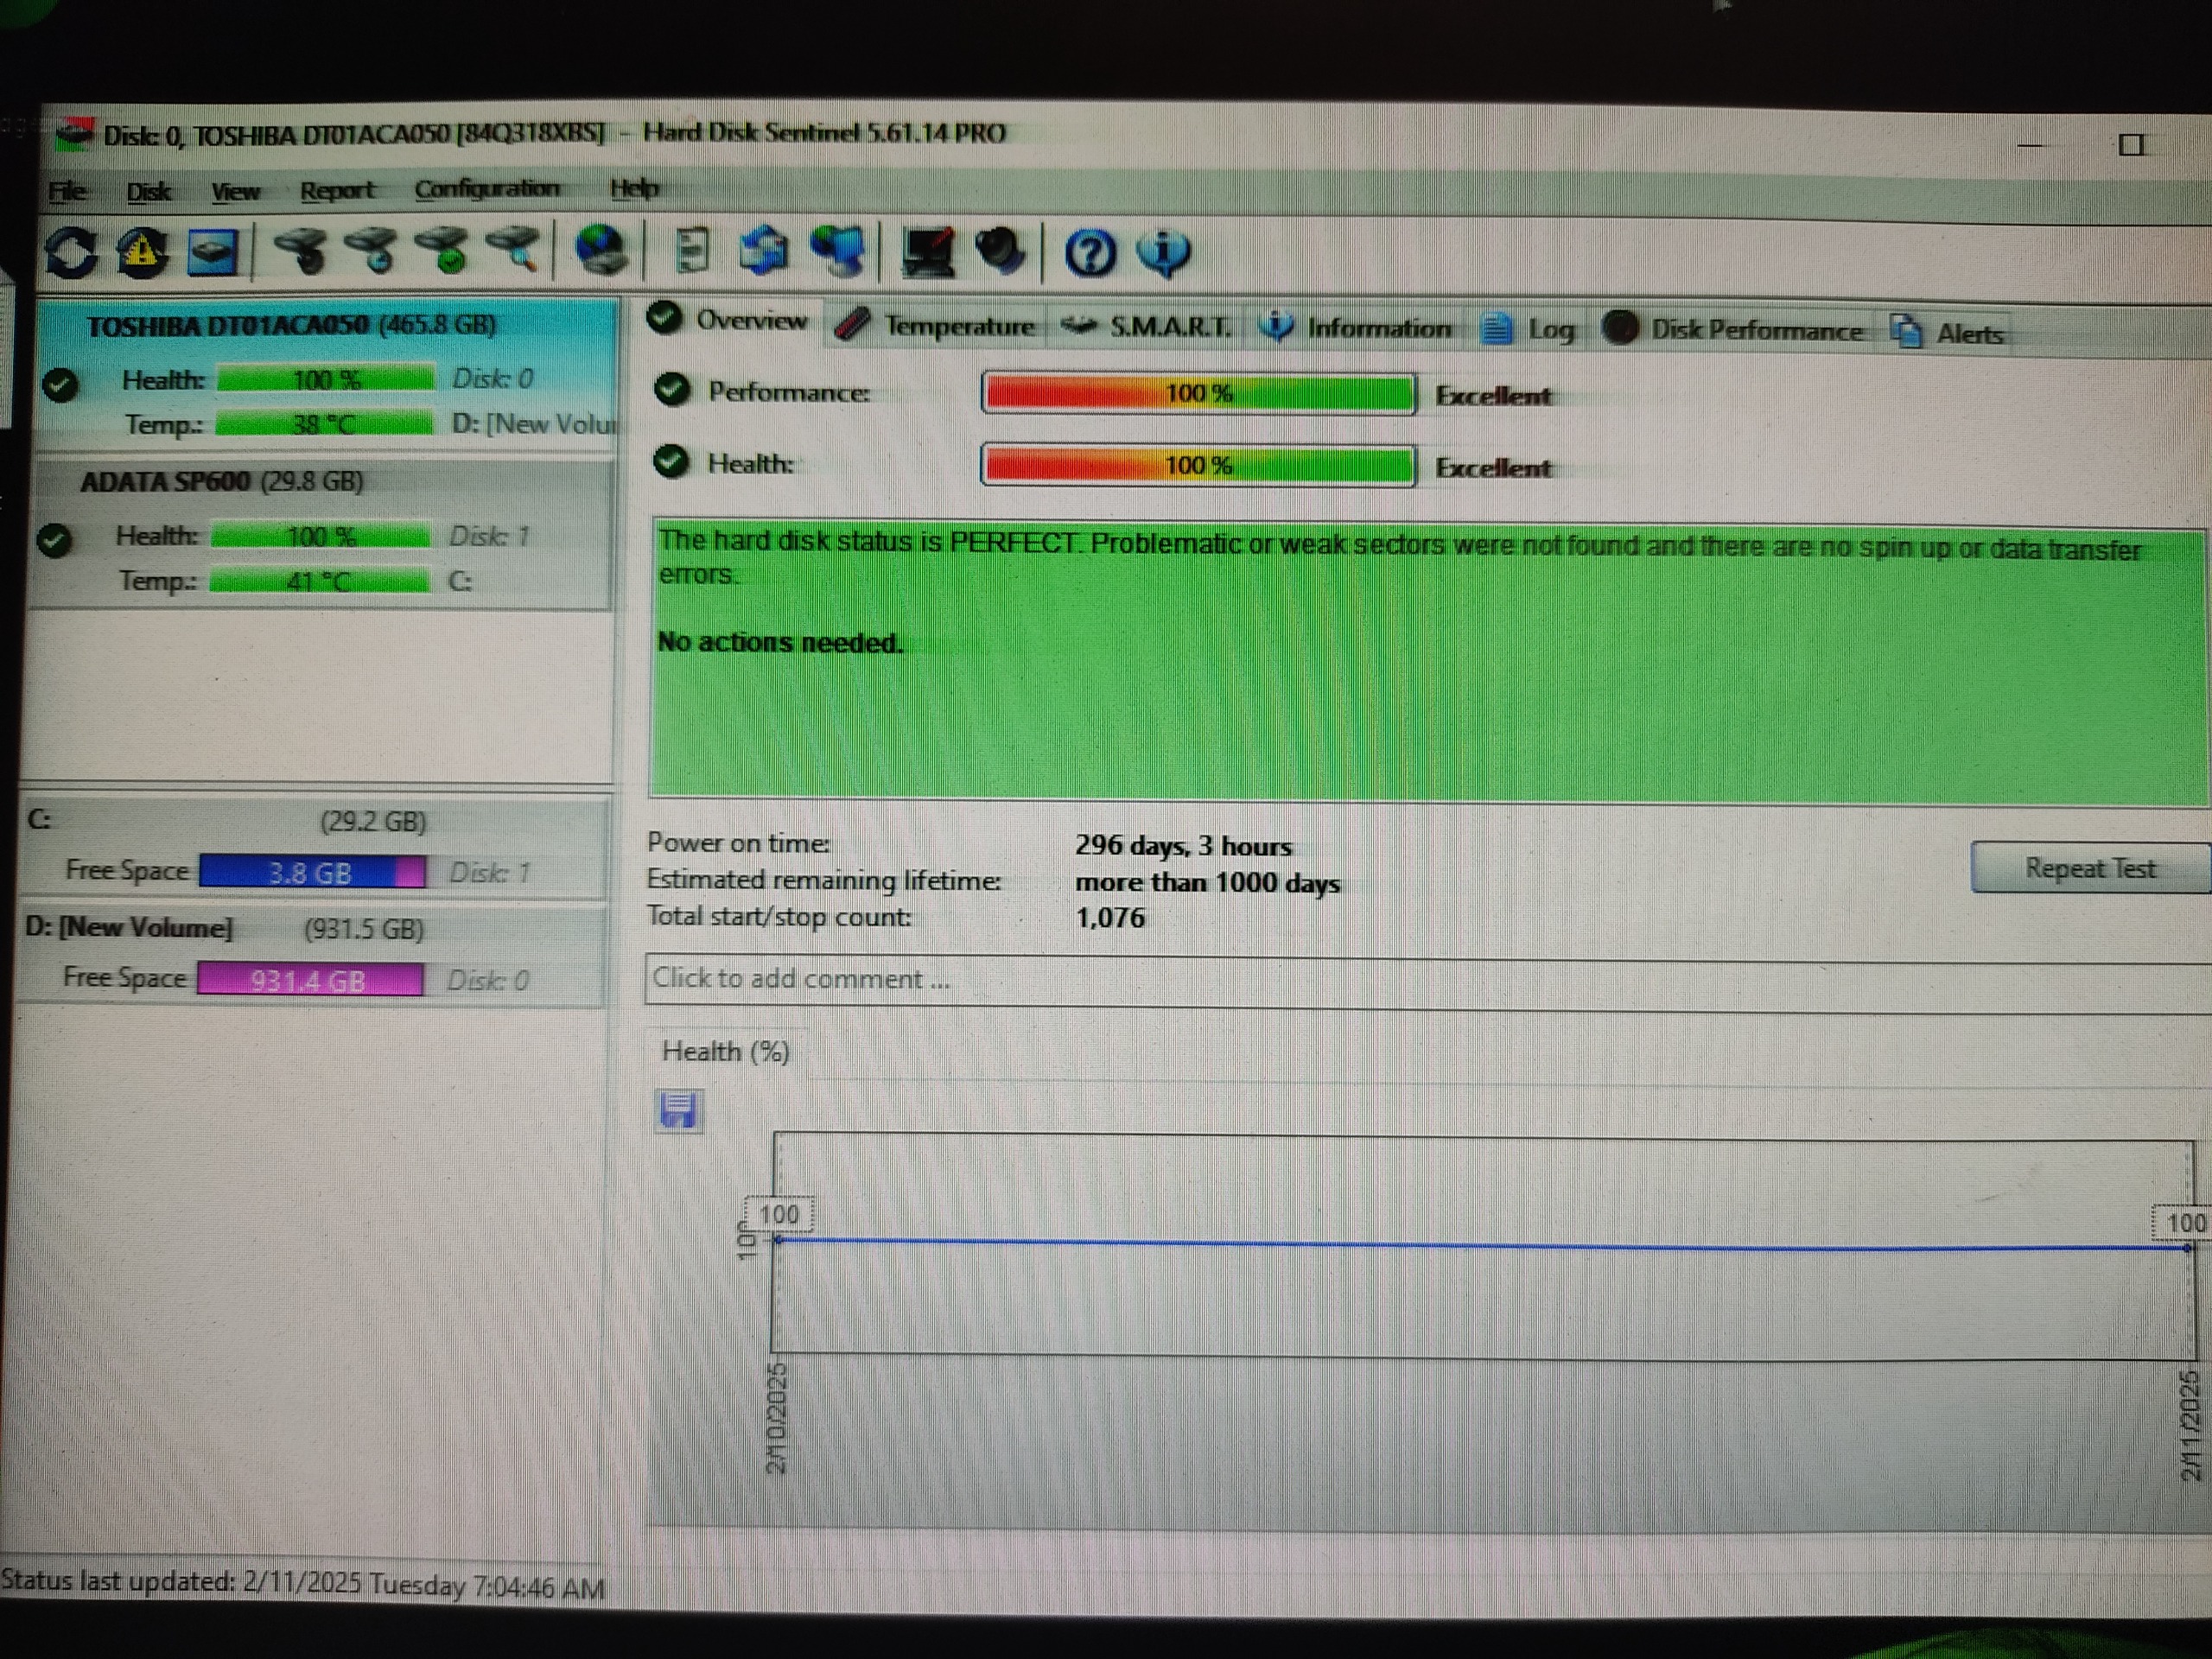Viewport: 2212px width, 1659px height.
Task: Click the Repeat Test button
Action: (x=2090, y=868)
